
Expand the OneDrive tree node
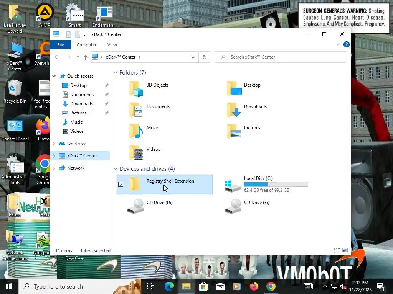pyautogui.click(x=54, y=144)
